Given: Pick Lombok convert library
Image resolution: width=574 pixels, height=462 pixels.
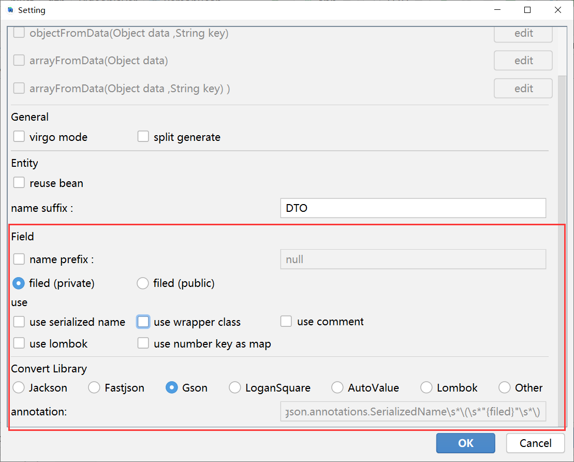Looking at the screenshot, I should [426, 387].
